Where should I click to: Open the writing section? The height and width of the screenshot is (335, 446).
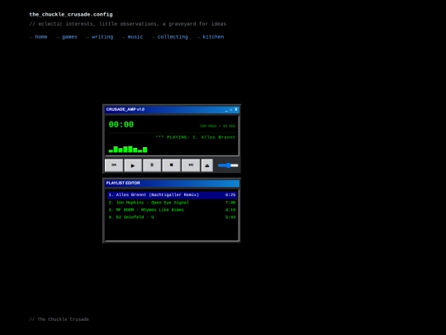102,36
